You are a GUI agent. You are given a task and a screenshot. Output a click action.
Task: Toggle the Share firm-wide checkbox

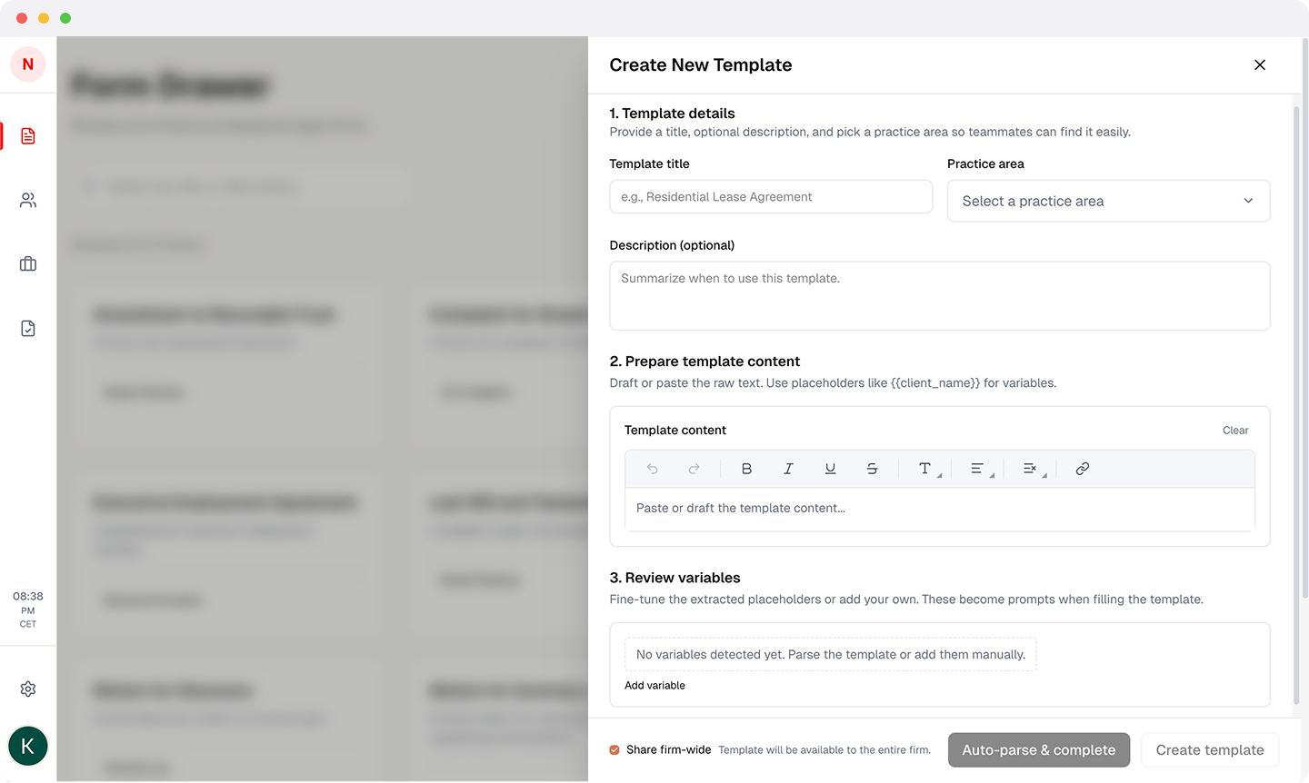(x=615, y=750)
